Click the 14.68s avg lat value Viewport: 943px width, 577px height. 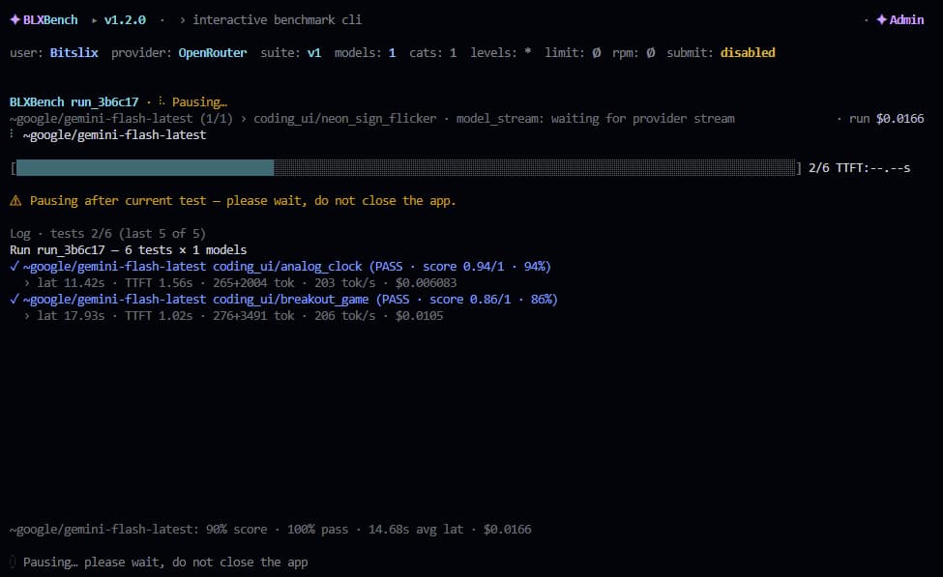coord(416,530)
